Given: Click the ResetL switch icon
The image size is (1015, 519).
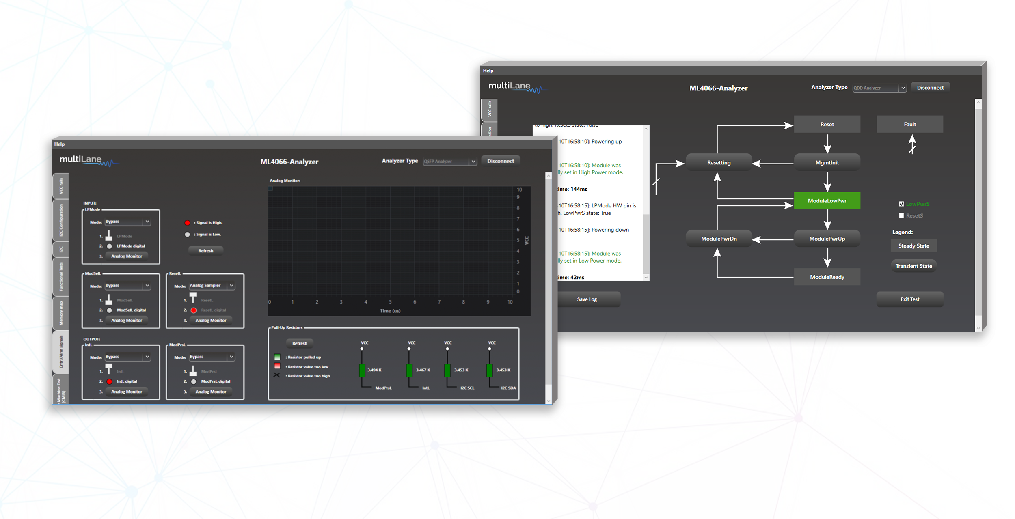Looking at the screenshot, I should coord(193,298).
